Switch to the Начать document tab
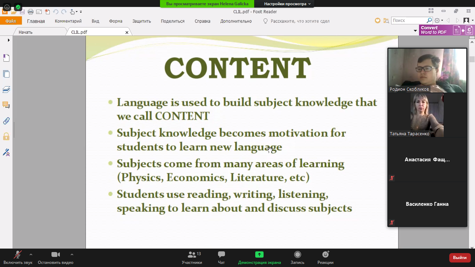The image size is (475, 267). [26, 32]
